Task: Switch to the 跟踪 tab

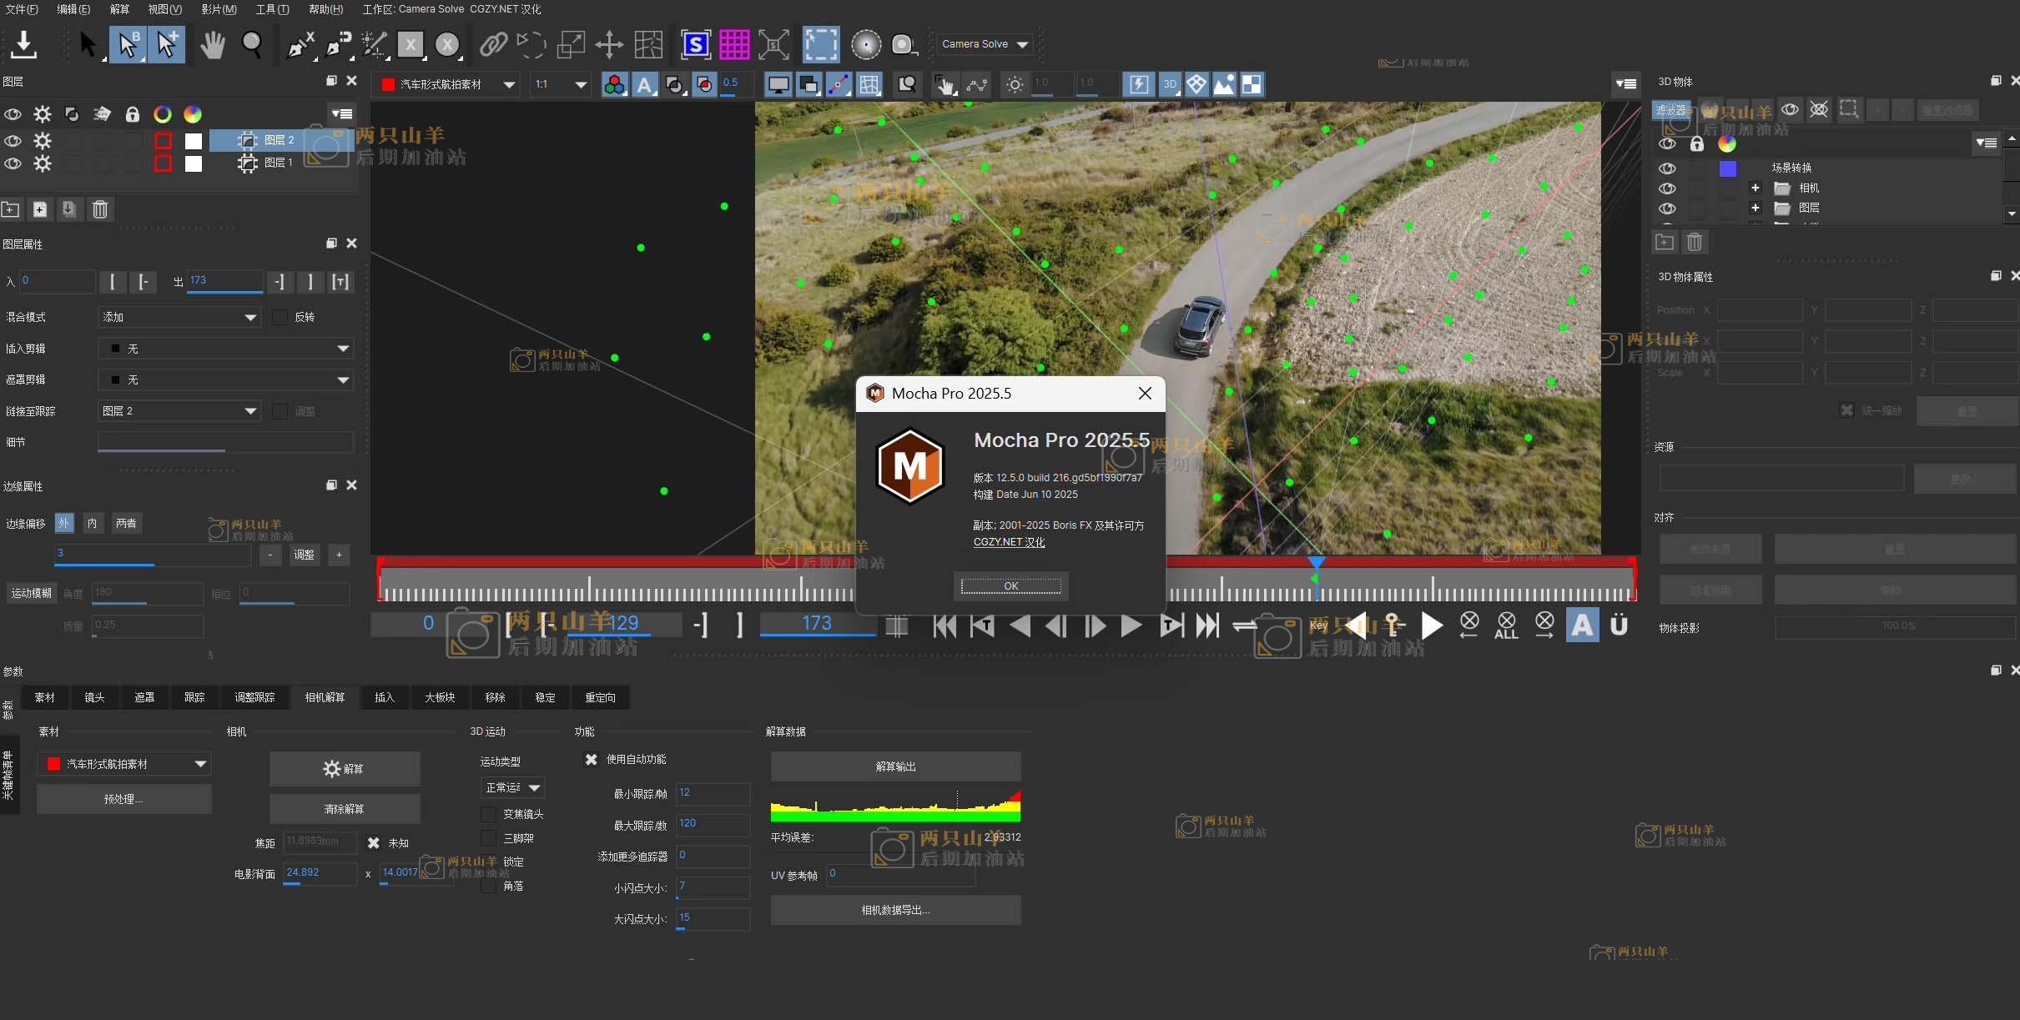Action: [x=194, y=697]
